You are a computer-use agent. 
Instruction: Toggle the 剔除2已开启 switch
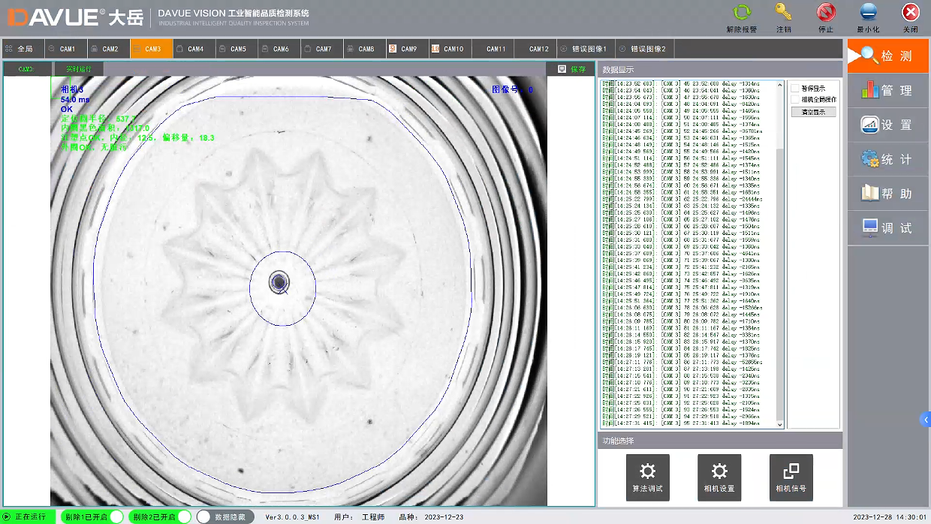159,516
